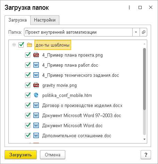Uncheck politika_conf_mobile.htm checkbox
The height and width of the screenshot is (164, 158).
pos(28,95)
